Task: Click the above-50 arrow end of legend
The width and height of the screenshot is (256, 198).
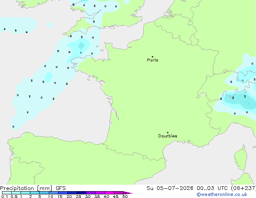Action: (x=128, y=193)
